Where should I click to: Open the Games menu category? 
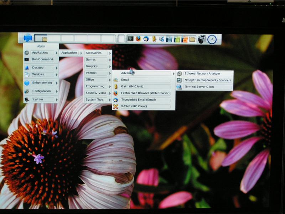pos(98,60)
